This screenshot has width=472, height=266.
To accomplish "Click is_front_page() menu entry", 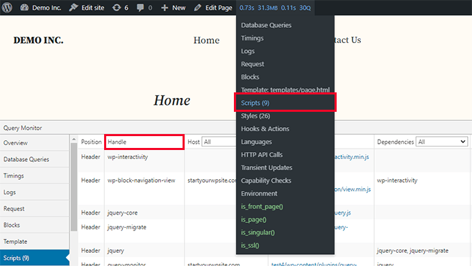I will [x=262, y=206].
